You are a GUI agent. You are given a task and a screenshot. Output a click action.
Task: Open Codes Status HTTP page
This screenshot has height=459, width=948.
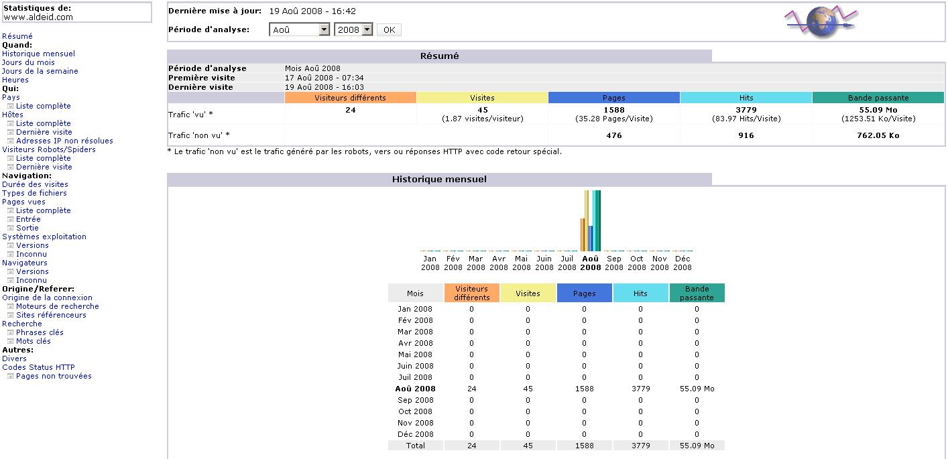coord(38,367)
